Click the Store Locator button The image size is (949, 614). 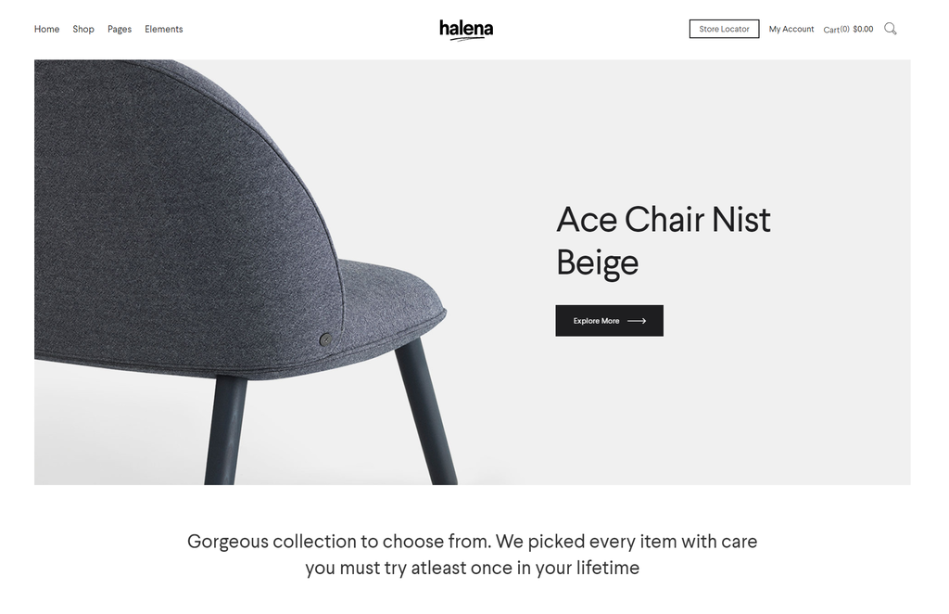pyautogui.click(x=724, y=30)
